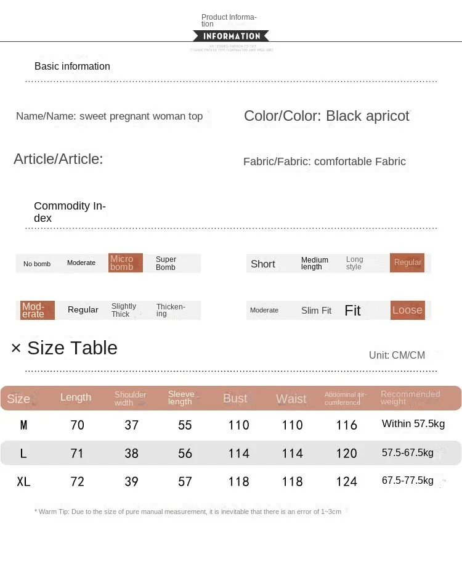The width and height of the screenshot is (462, 567).
Task: Click the black INFORMATION banner
Action: [x=231, y=36]
